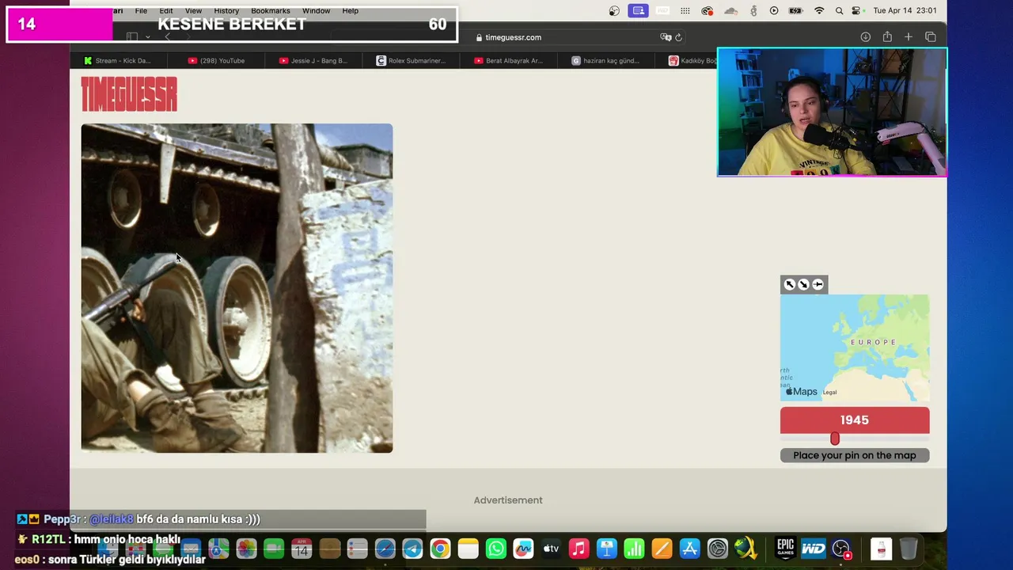Image resolution: width=1013 pixels, height=570 pixels.
Task: Click Europe on the mini map
Action: pyautogui.click(x=874, y=342)
